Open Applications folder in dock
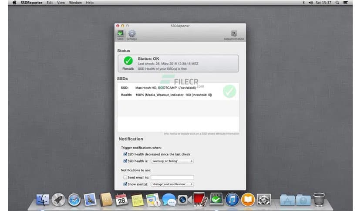Viewport: 364px width, 211px height. pos(287,200)
